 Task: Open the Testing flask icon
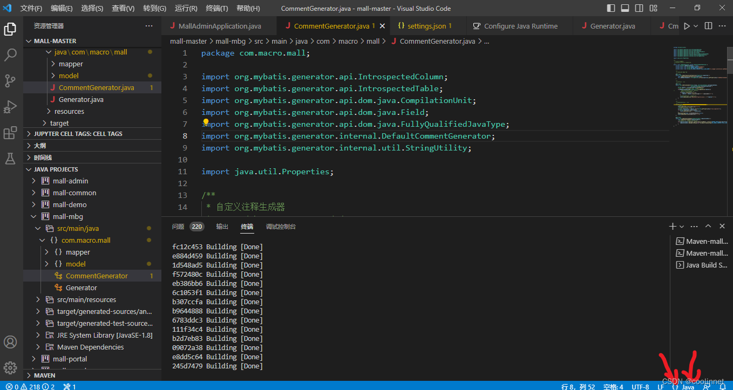pyautogui.click(x=11, y=157)
